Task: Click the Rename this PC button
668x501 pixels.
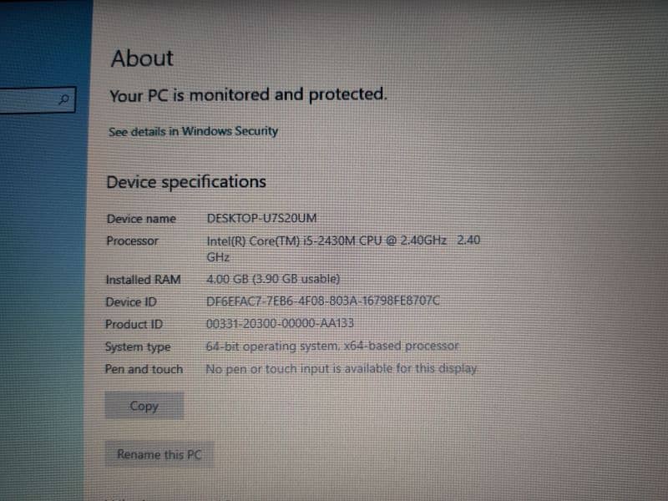Action: pyautogui.click(x=159, y=454)
